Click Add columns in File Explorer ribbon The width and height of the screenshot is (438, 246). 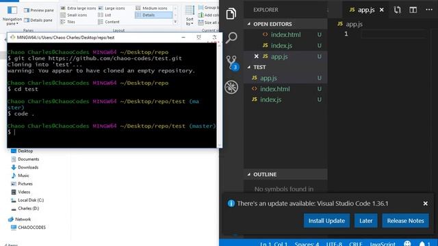tap(208, 15)
